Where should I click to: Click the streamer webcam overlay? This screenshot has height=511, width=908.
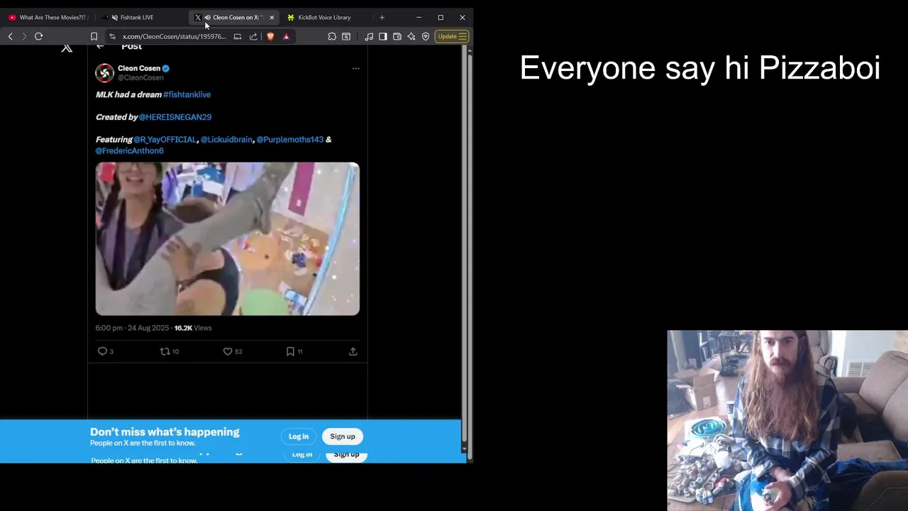coord(787,420)
